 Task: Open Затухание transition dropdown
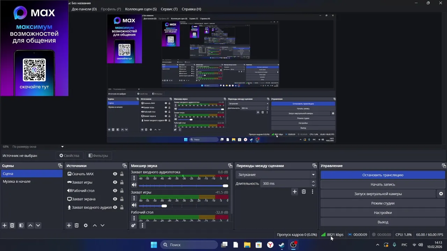tap(276, 175)
